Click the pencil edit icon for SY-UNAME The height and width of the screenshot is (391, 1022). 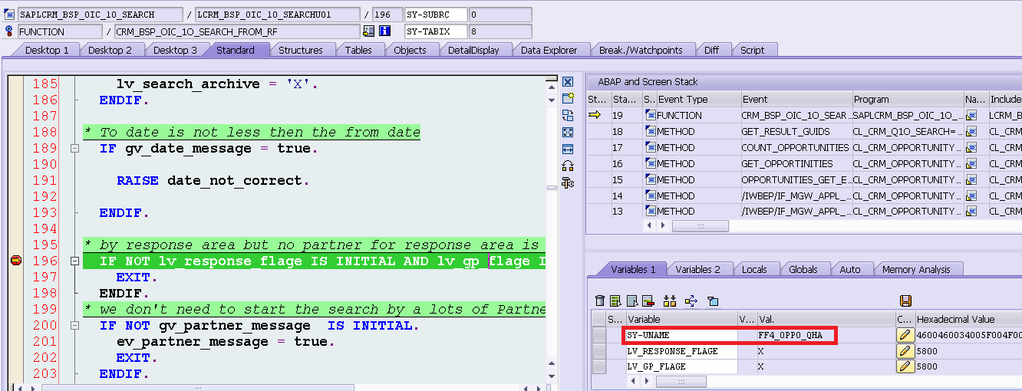(905, 335)
